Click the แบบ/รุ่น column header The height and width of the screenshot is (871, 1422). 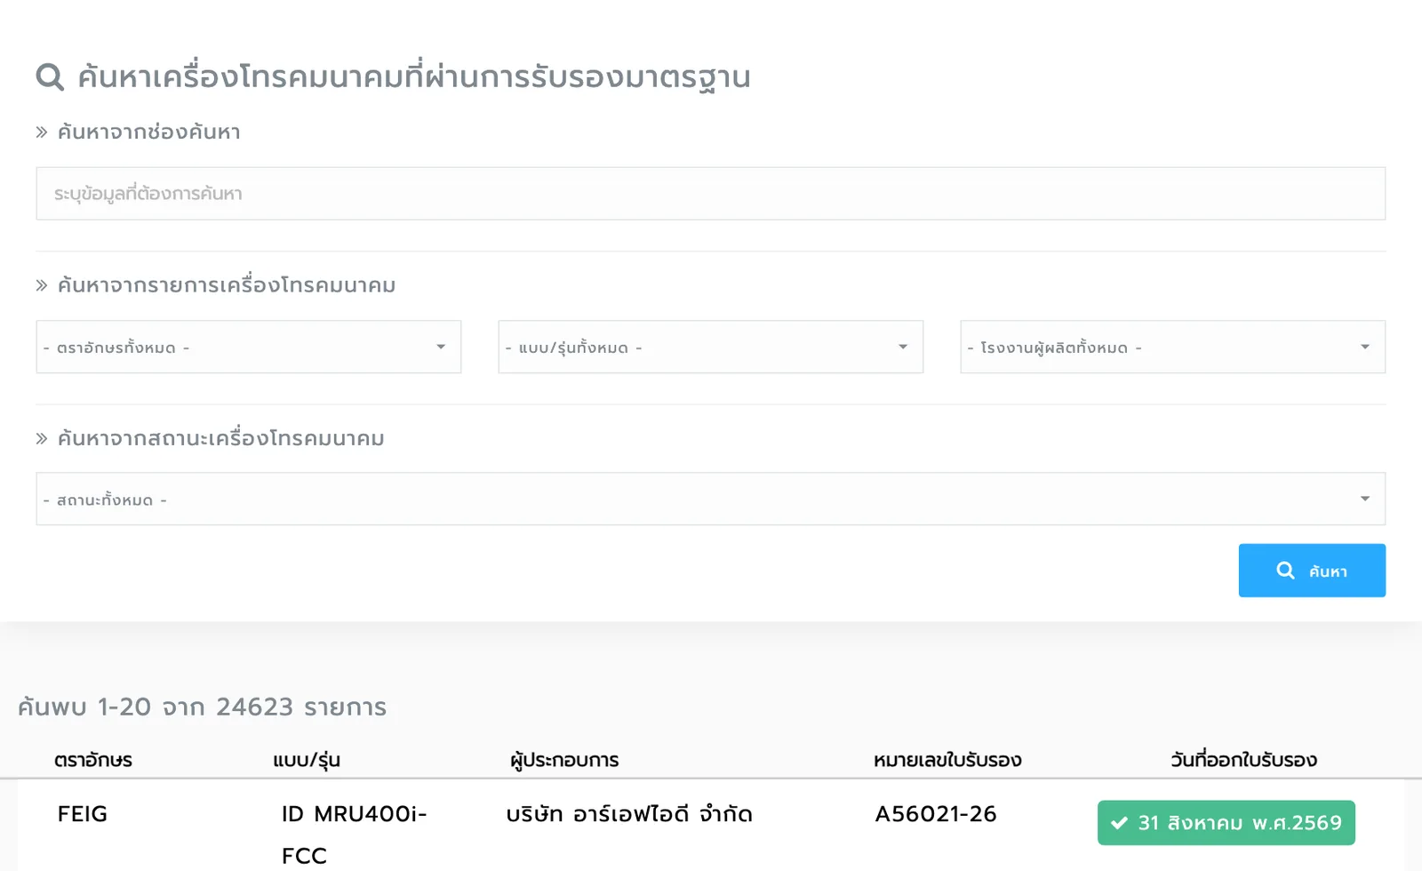pos(307,760)
